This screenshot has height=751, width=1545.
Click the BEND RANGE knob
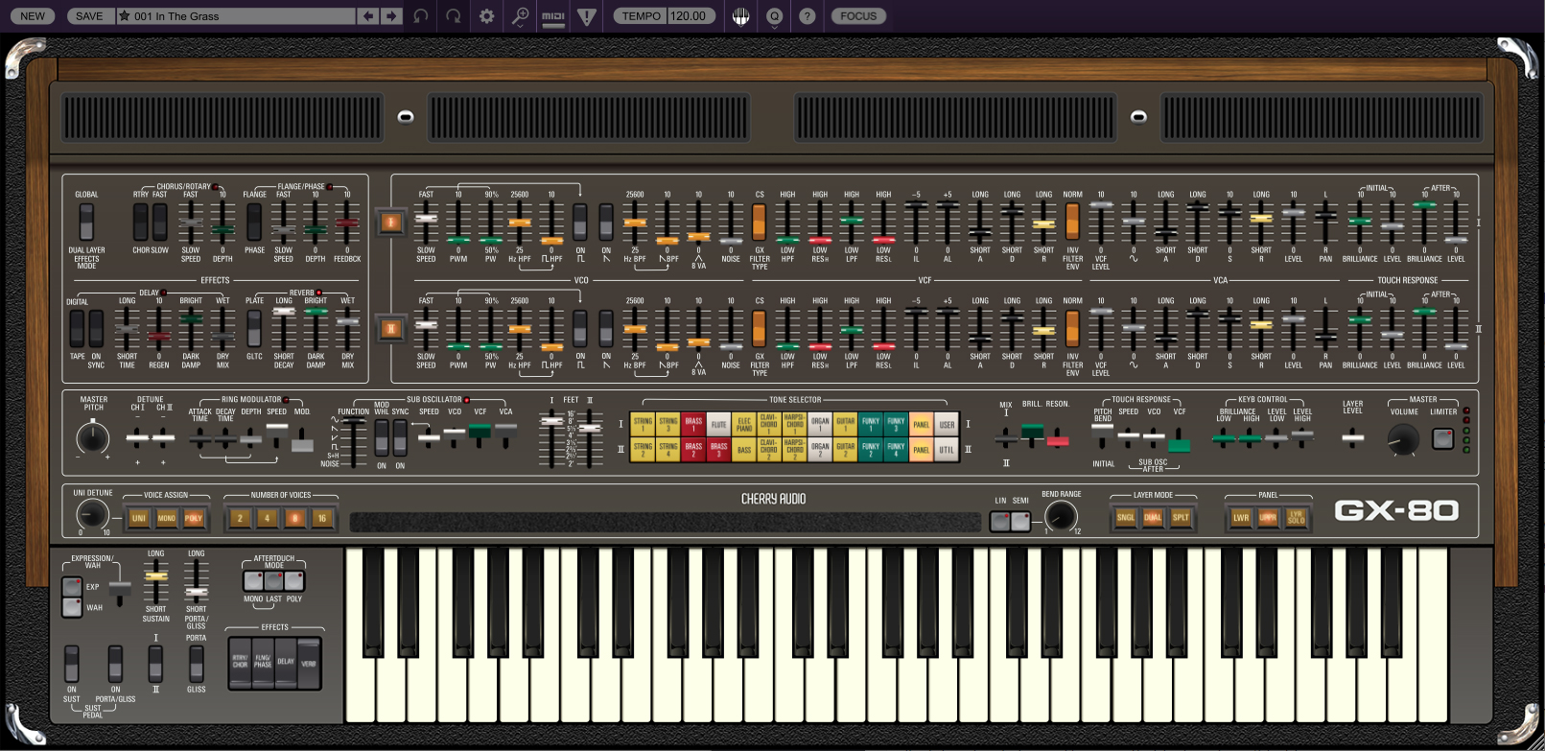coord(1061,515)
